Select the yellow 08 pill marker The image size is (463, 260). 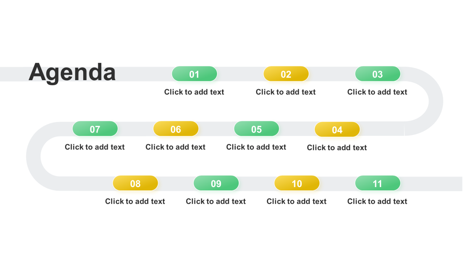tap(135, 183)
